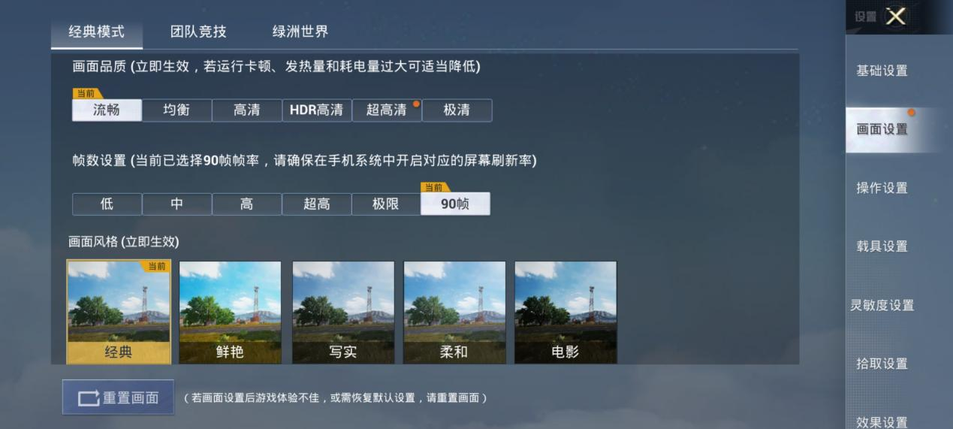Viewport: 953px width, 429px height.
Task: Set frame rate to 极限
Action: pyautogui.click(x=386, y=204)
